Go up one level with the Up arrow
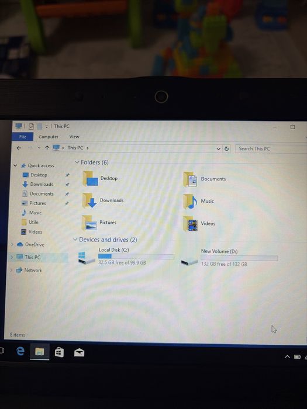The image size is (307, 409). coord(47,148)
